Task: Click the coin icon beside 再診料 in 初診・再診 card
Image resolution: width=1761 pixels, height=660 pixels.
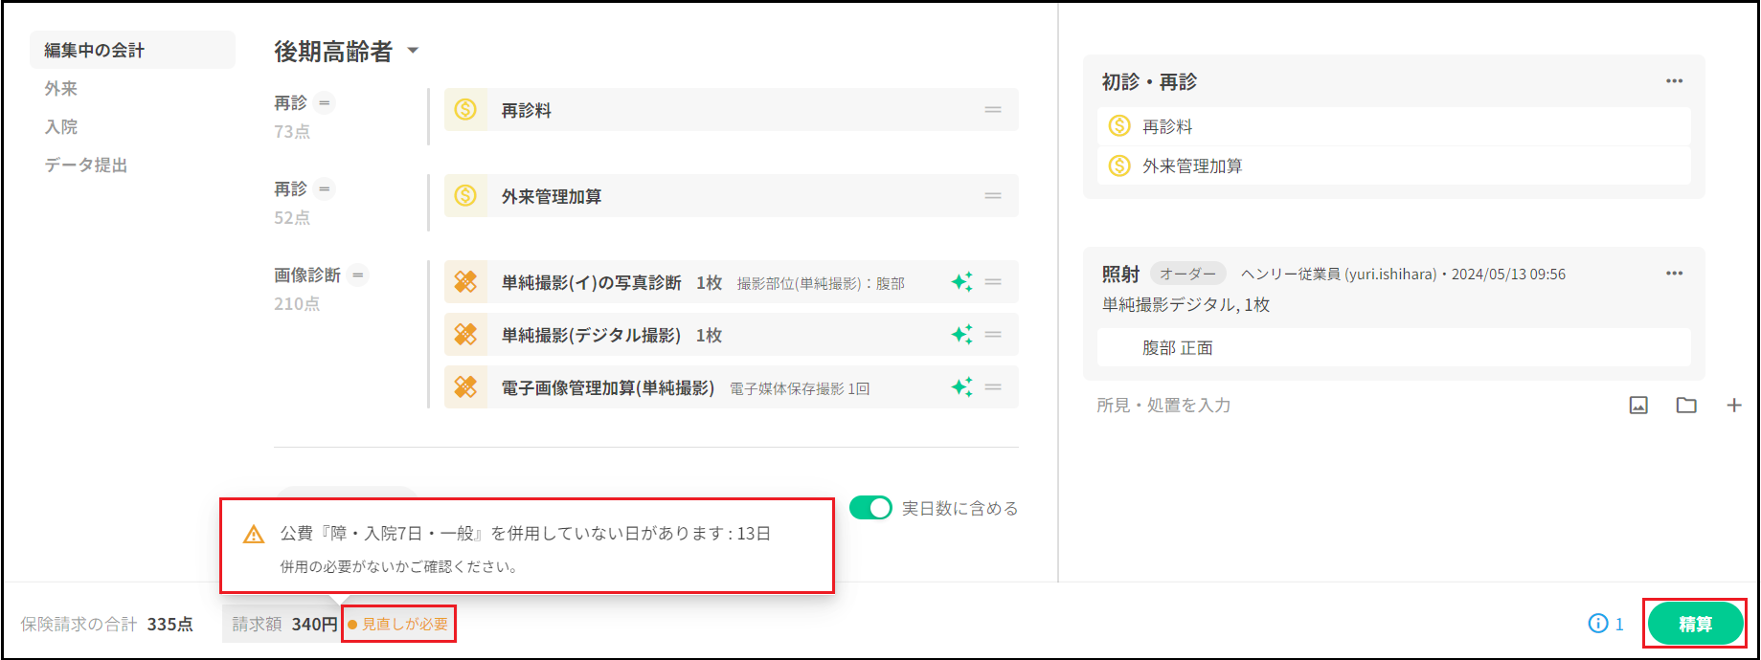Action: pos(1119,126)
